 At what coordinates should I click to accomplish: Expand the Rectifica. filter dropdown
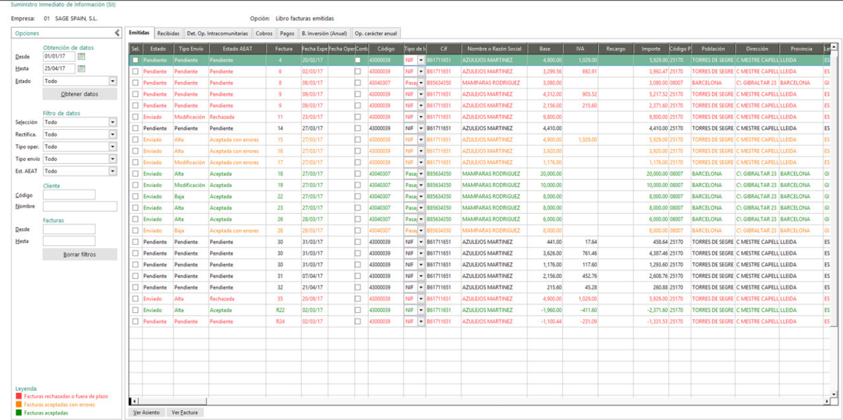tap(113, 135)
